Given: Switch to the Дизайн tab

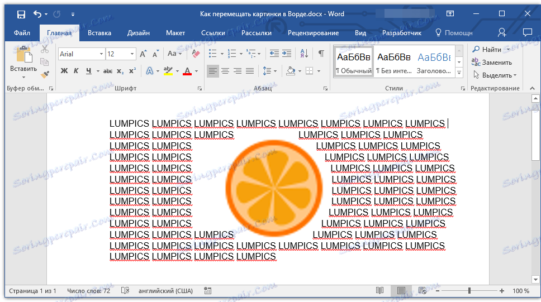Looking at the screenshot, I should pos(139,33).
